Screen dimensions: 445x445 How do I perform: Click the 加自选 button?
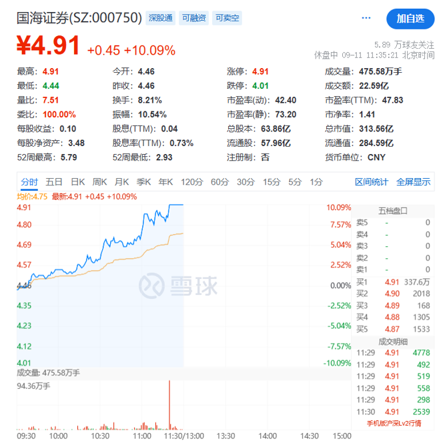[410, 19]
